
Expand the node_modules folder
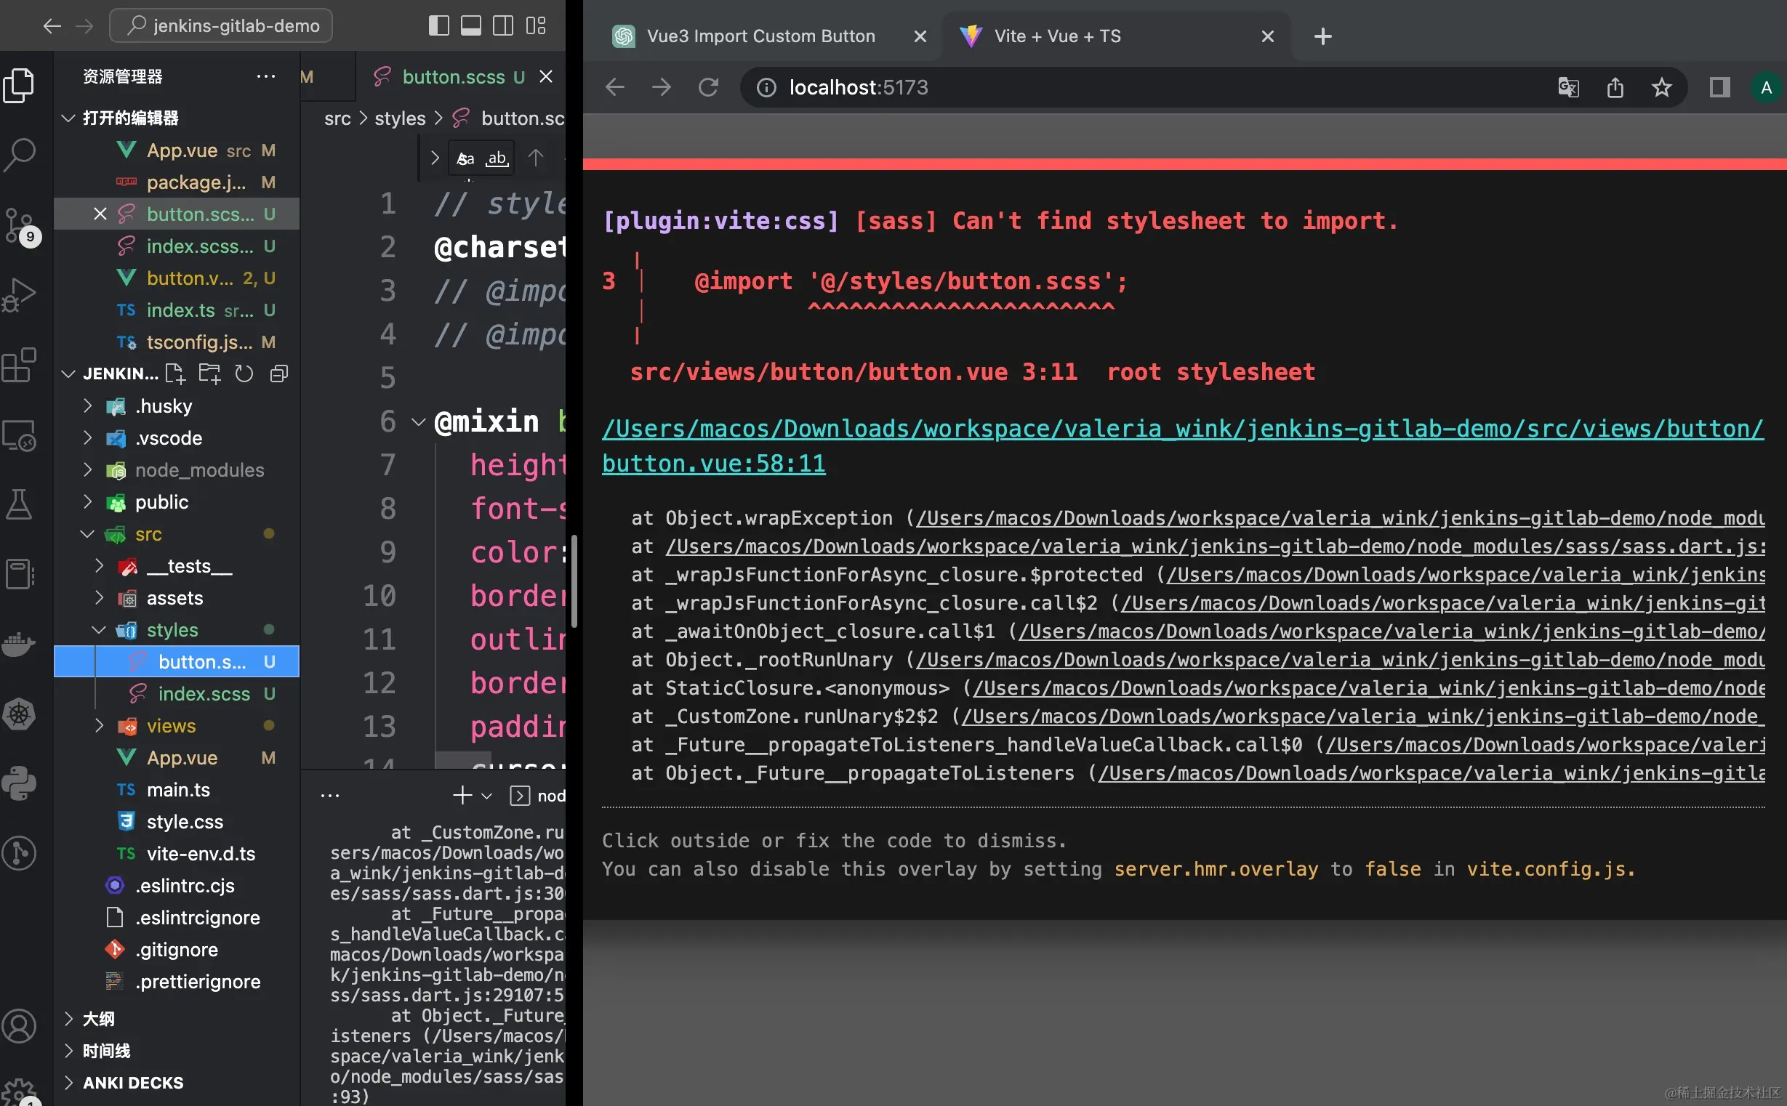coord(199,470)
